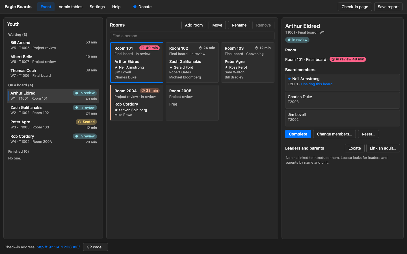This screenshot has width=407, height=254.
Task: Click Ross Perot in Room 103
Action: (x=238, y=67)
